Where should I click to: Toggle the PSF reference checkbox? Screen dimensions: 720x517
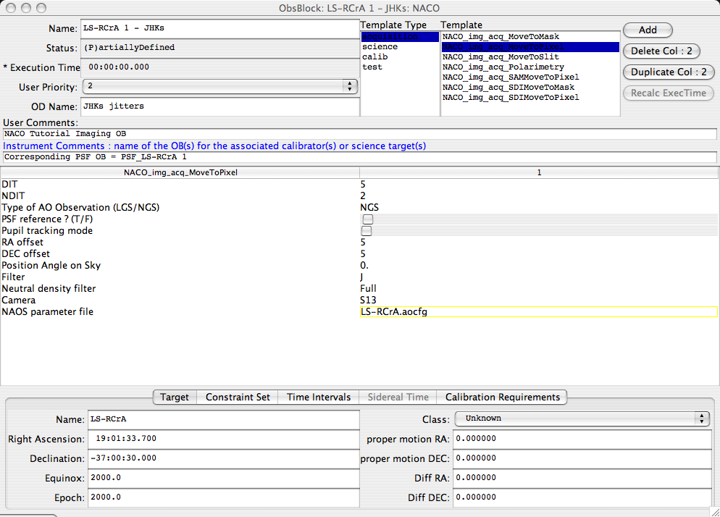click(368, 219)
